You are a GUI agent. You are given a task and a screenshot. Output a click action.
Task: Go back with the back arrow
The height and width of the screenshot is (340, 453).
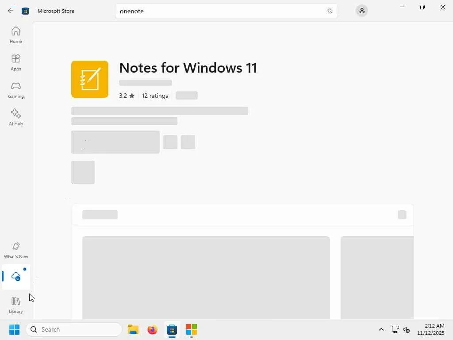pyautogui.click(x=11, y=11)
